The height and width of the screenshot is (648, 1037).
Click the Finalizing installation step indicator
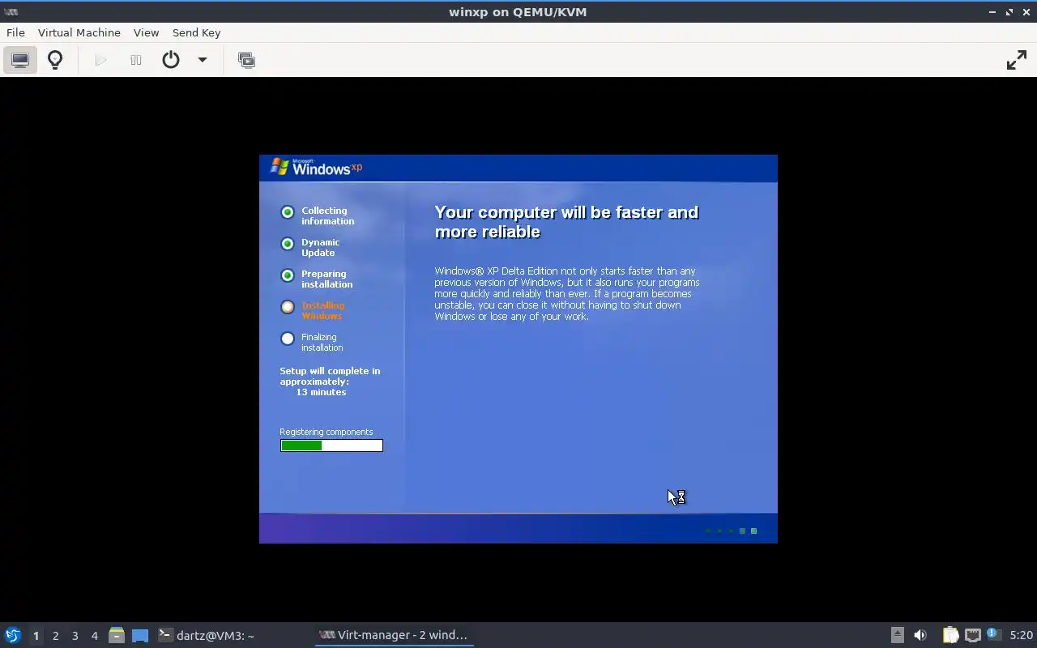tap(288, 339)
